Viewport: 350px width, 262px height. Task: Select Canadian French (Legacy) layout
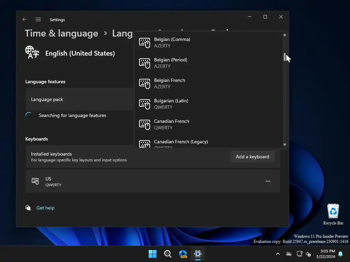(x=208, y=142)
